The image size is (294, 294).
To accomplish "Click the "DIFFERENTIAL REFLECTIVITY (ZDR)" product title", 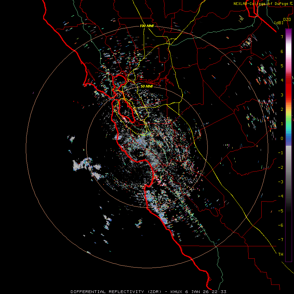I will click(x=116, y=292).
